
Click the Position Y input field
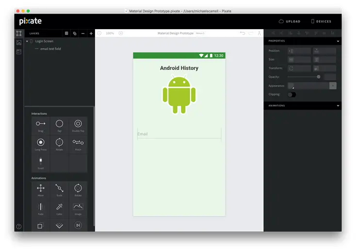click(x=324, y=51)
